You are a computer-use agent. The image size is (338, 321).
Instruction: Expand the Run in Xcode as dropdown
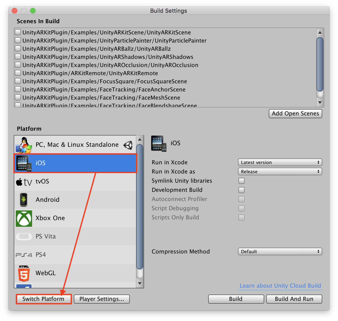pos(280,172)
